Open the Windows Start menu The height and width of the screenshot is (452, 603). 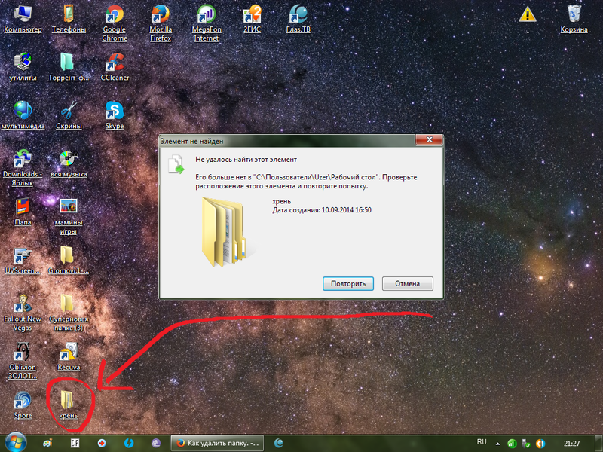point(15,443)
